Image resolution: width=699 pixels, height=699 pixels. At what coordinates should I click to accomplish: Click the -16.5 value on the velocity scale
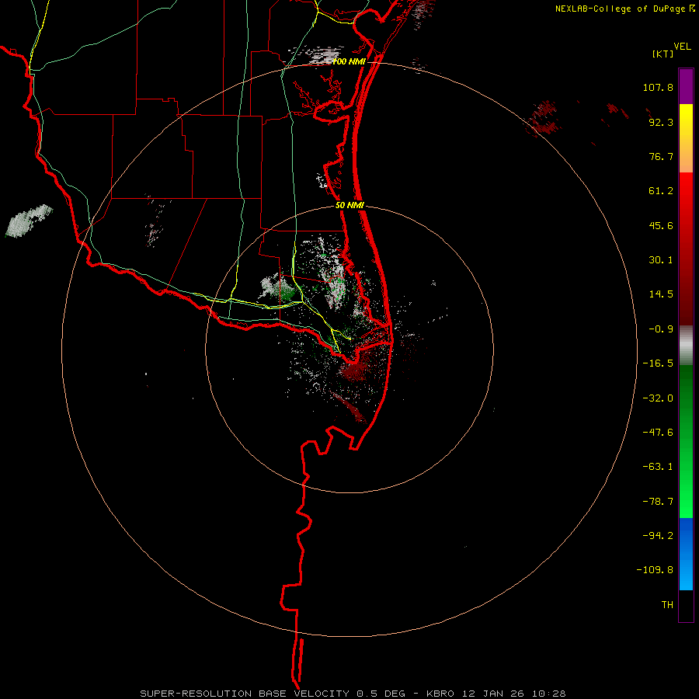tap(658, 363)
